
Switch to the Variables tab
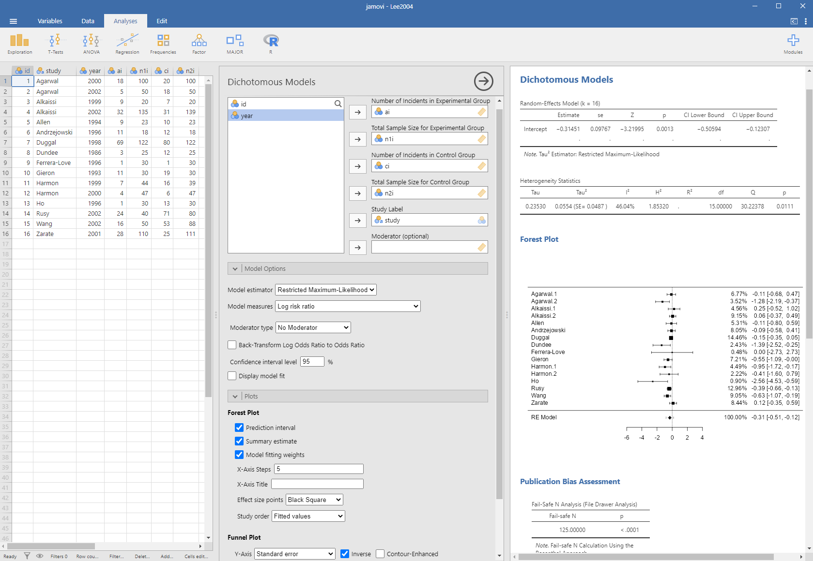(x=50, y=21)
